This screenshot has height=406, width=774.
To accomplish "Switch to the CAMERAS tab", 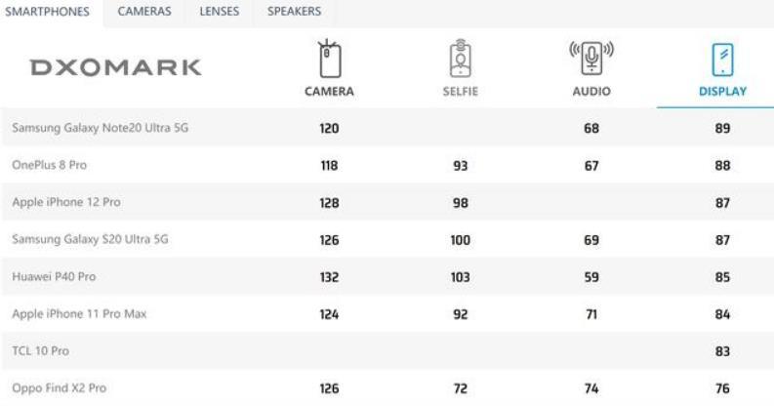I will tap(144, 12).
